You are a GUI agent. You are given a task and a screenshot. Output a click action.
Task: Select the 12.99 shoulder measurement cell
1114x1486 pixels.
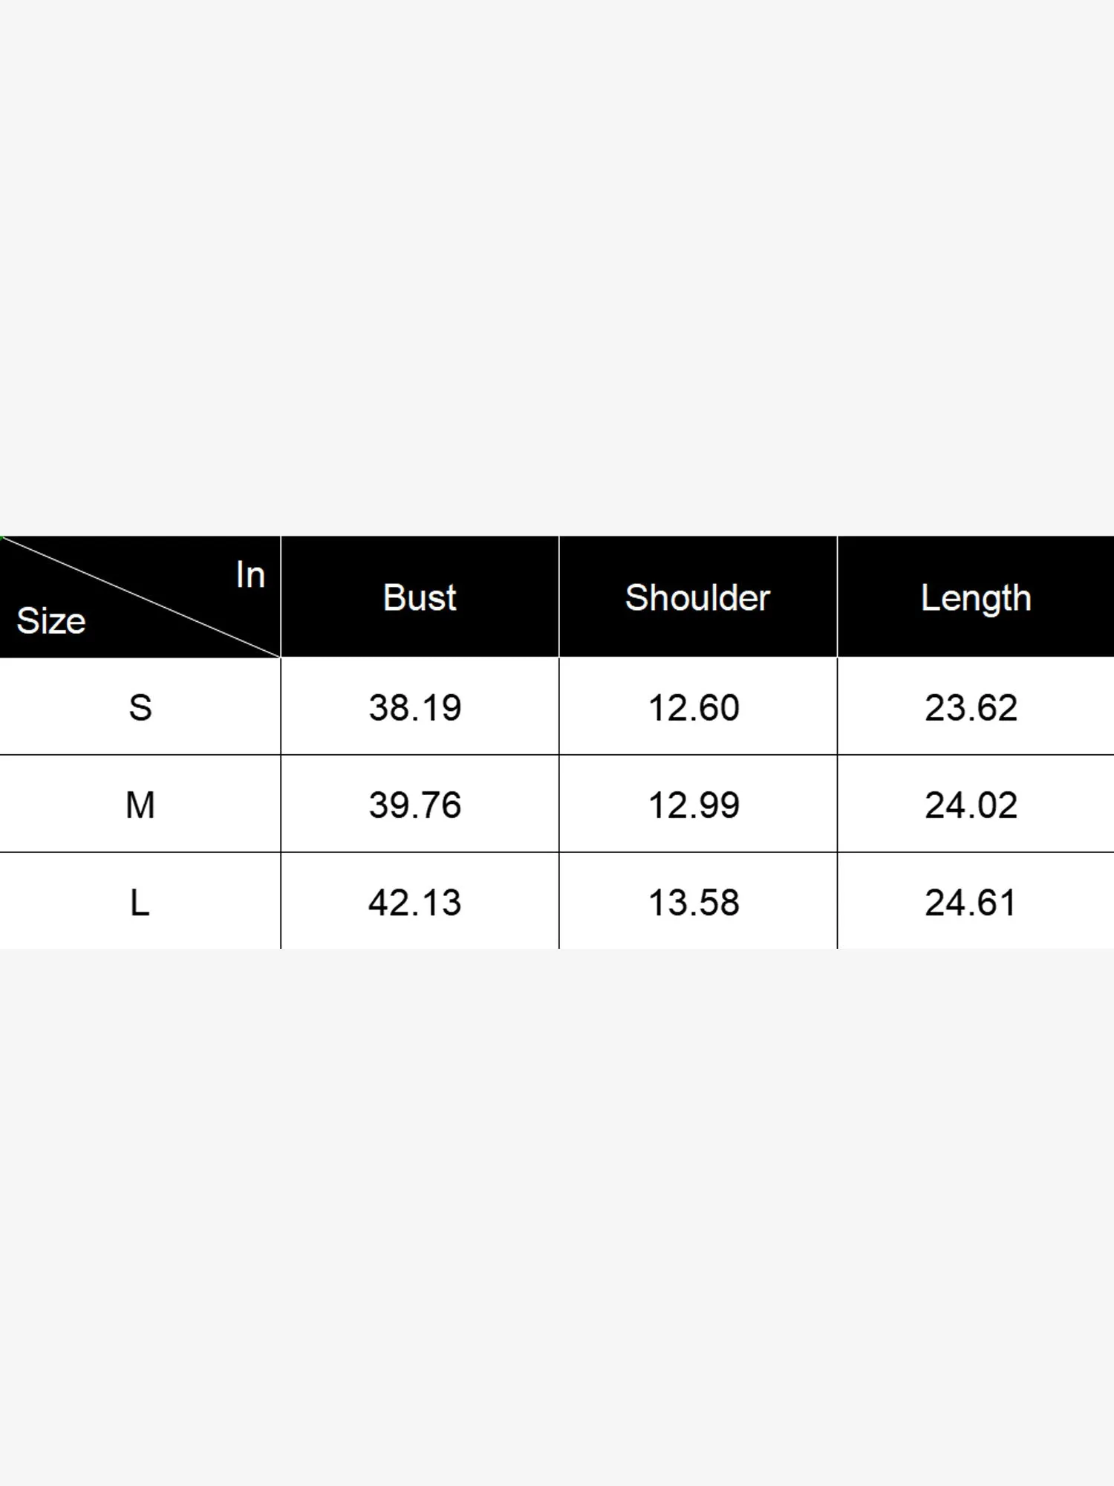[694, 805]
